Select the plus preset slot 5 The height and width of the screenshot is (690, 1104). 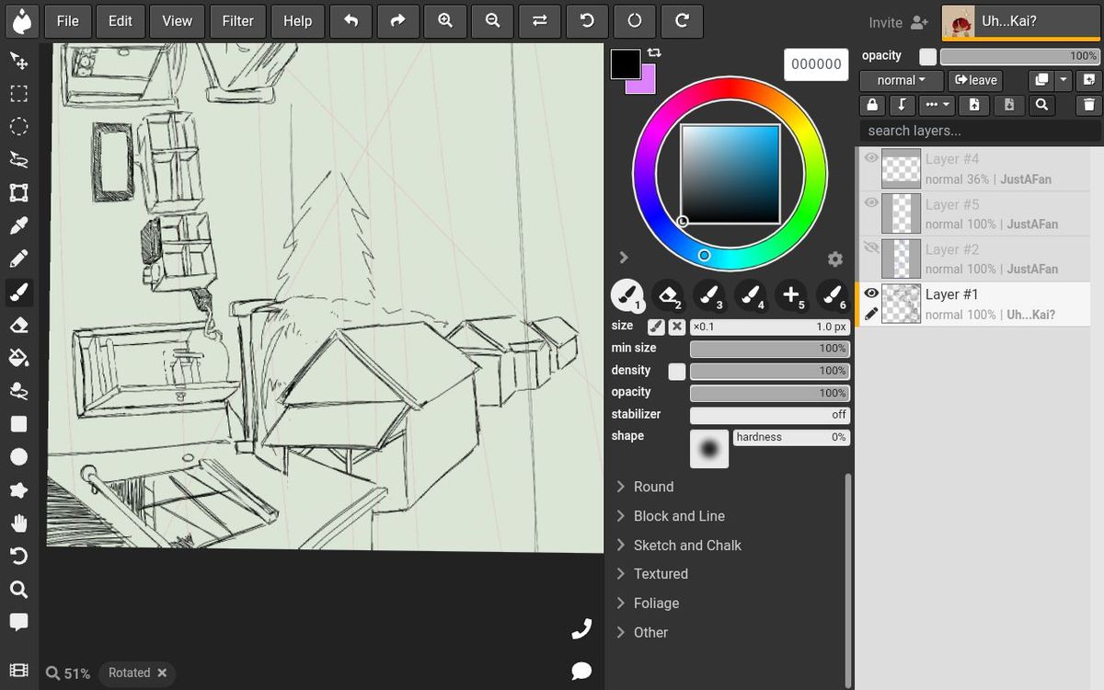[x=791, y=295]
